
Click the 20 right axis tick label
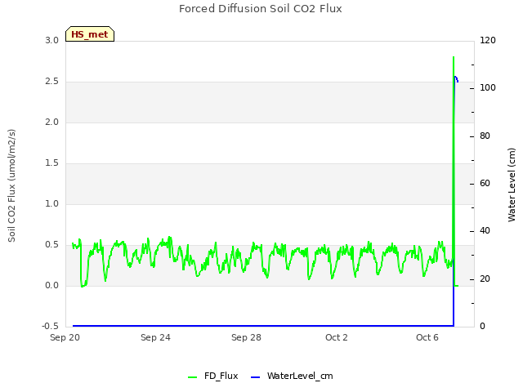tap(485, 278)
